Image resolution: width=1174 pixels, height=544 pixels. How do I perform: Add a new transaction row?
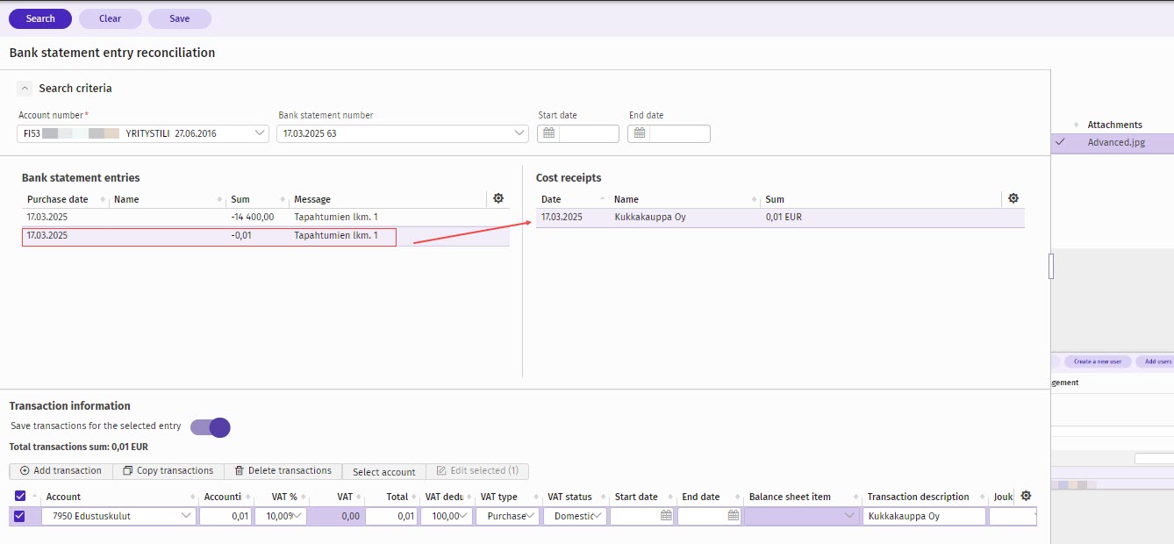pos(61,471)
